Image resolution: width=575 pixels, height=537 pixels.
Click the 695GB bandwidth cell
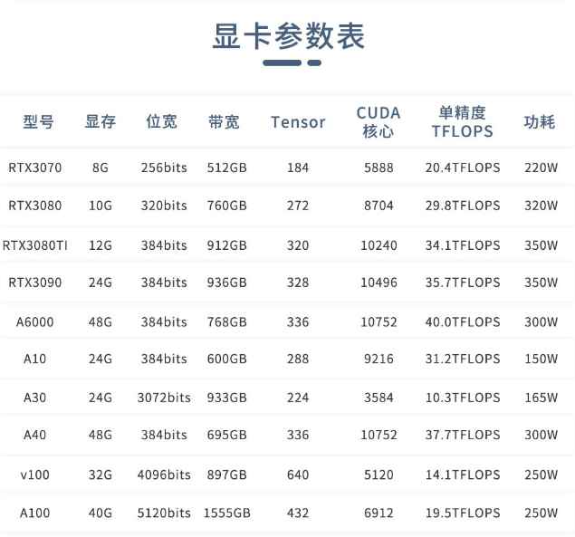point(227,435)
